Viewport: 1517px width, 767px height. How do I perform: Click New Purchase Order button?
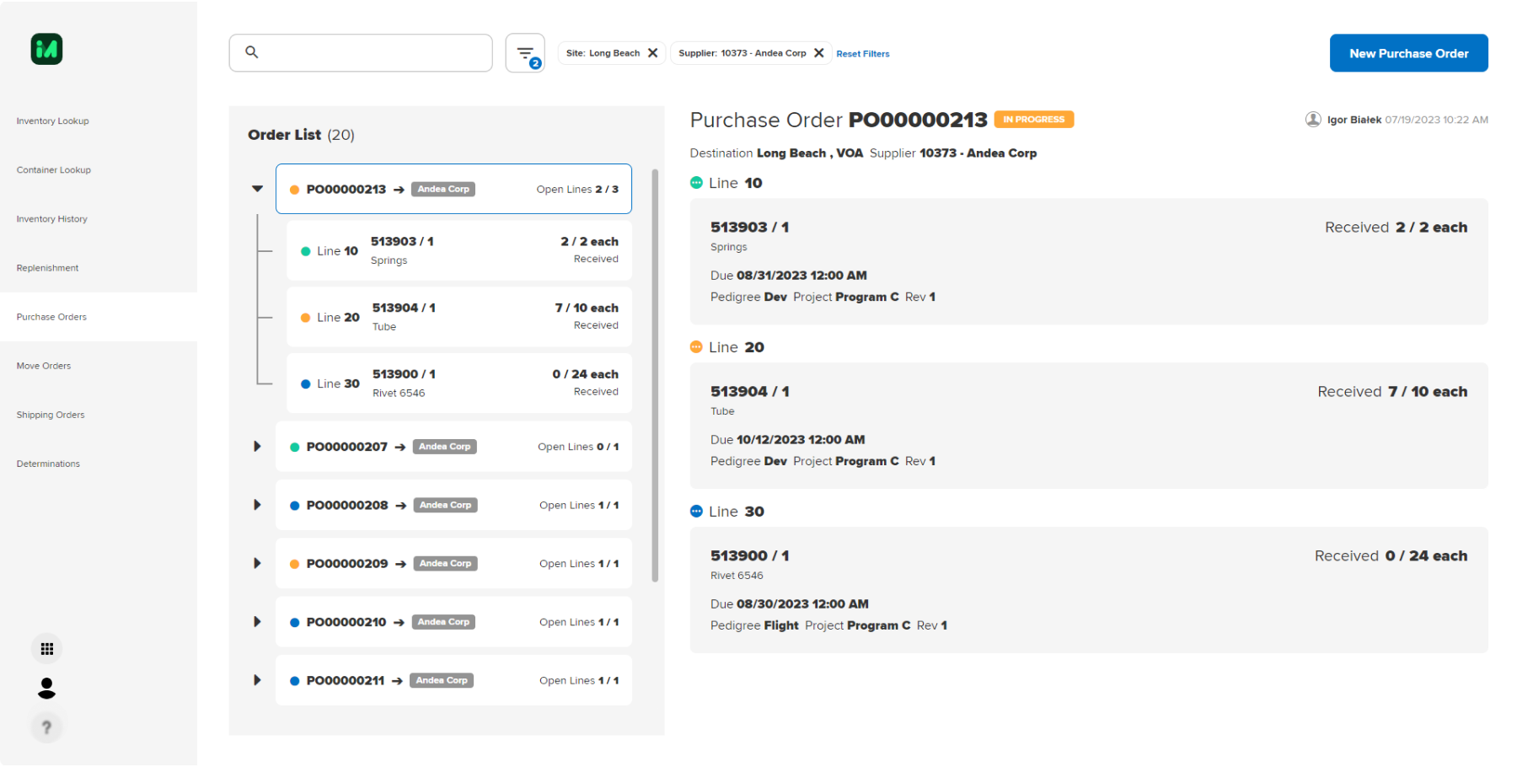pyautogui.click(x=1408, y=53)
